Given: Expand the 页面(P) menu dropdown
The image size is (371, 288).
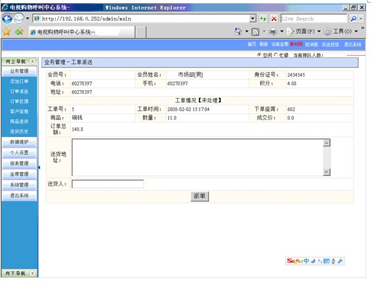Looking at the screenshot, I should point(319,31).
